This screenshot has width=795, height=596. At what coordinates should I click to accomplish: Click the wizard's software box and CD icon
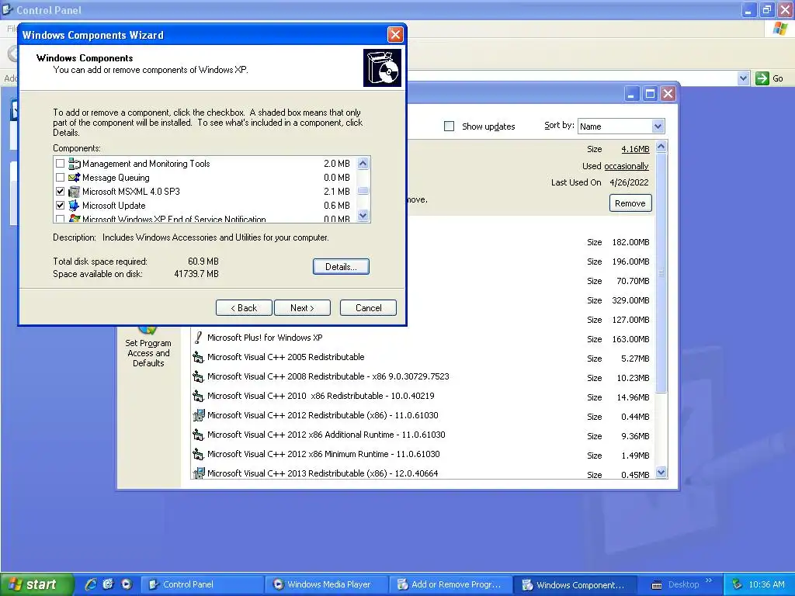[x=382, y=68]
